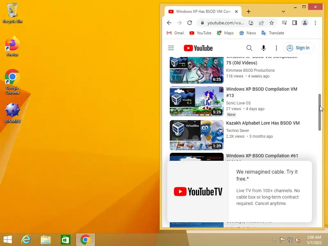Click the address bar URL field

225,23
